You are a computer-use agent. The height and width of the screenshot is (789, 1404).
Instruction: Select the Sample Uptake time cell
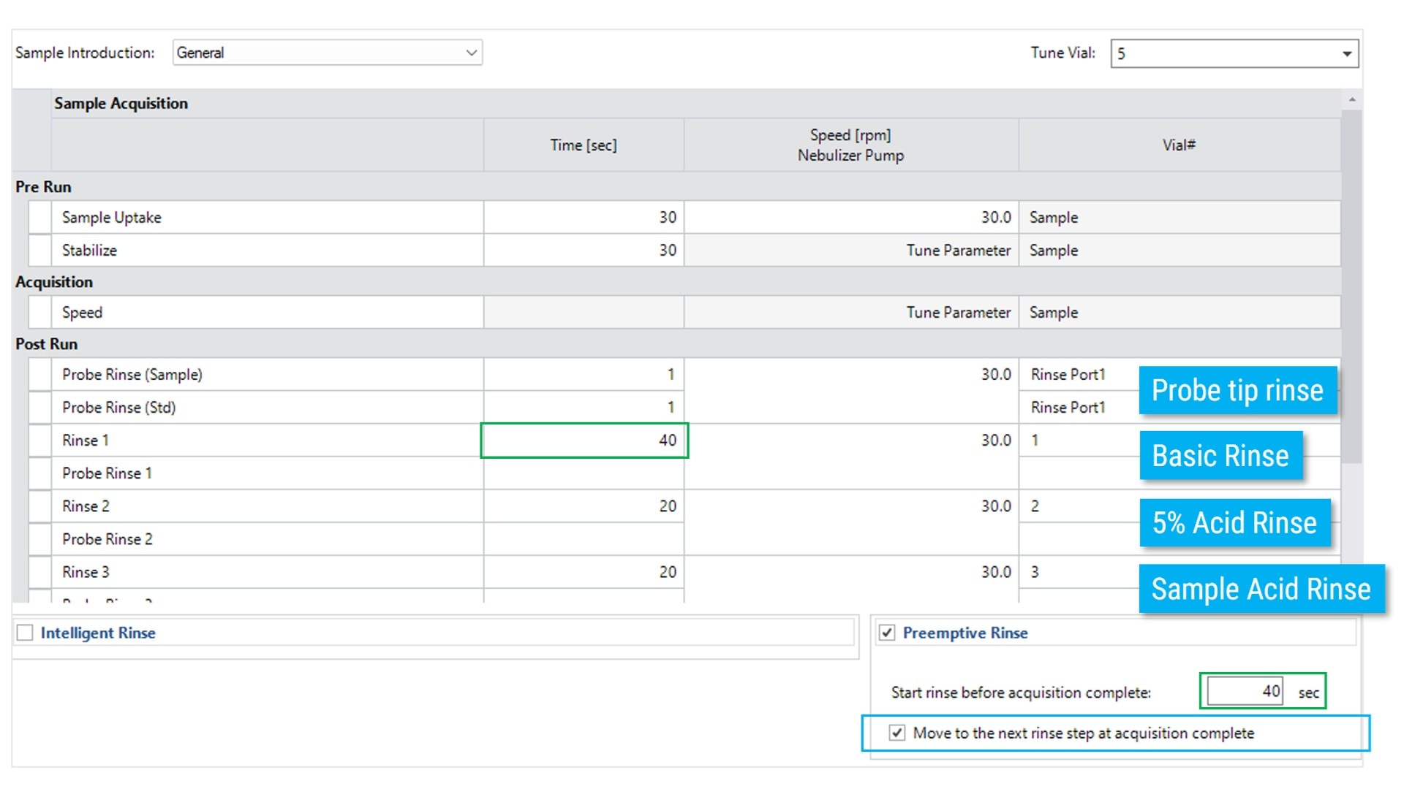(584, 217)
